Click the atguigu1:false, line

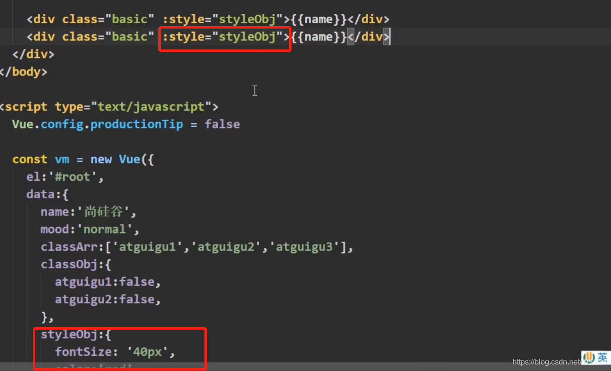pyautogui.click(x=108, y=282)
